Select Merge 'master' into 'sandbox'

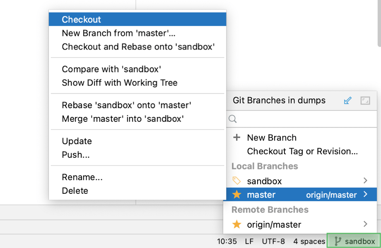[137, 119]
